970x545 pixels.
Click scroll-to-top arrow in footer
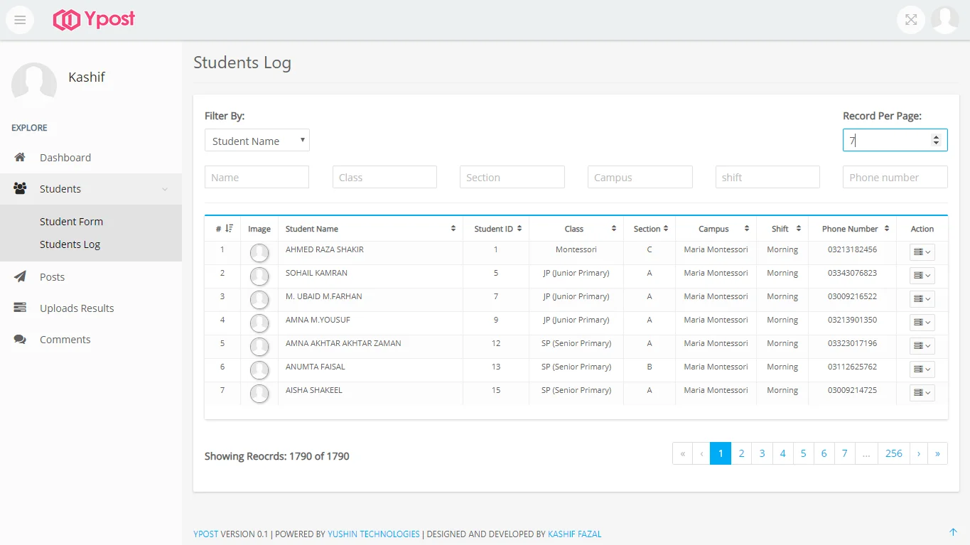tap(953, 532)
